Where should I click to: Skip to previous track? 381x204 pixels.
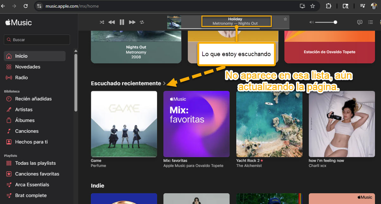[x=111, y=22]
